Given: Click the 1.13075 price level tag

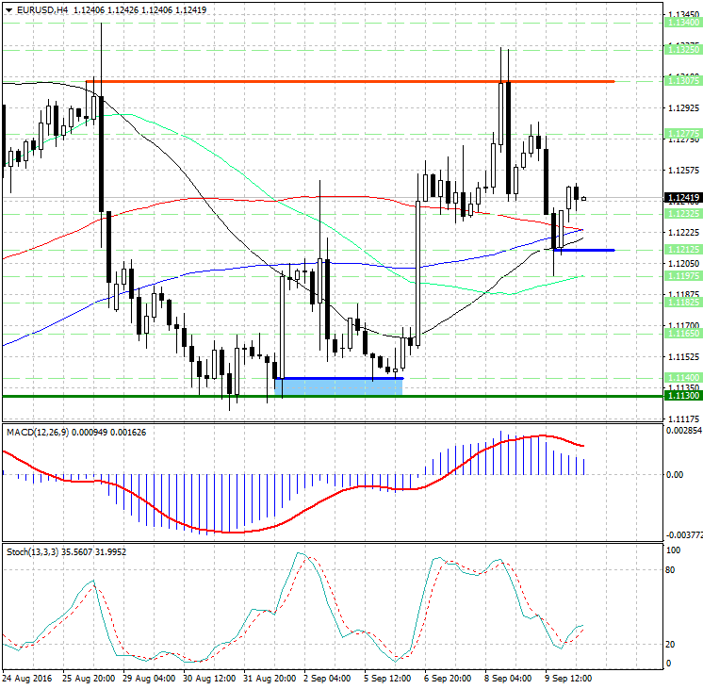Looking at the screenshot, I should coord(683,82).
